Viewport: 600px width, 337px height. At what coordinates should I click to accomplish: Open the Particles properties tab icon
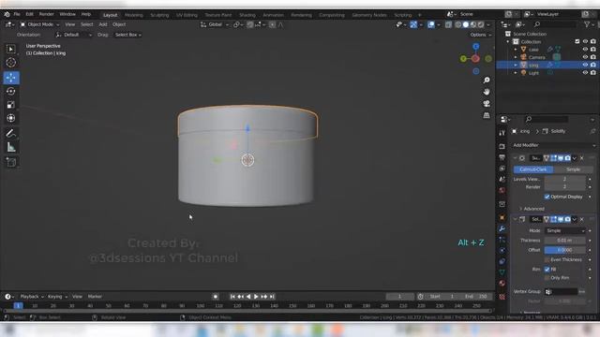click(502, 240)
